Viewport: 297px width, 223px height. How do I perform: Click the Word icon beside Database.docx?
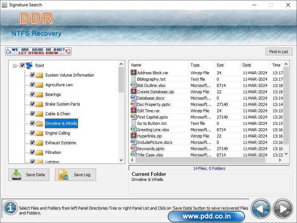point(133,98)
